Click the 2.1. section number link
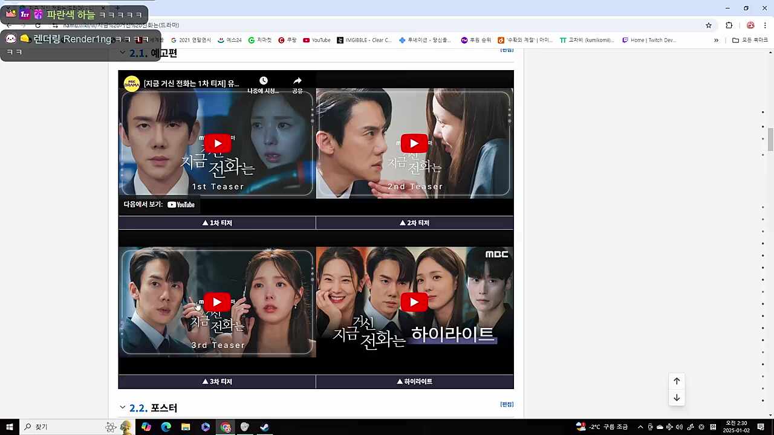 [138, 53]
